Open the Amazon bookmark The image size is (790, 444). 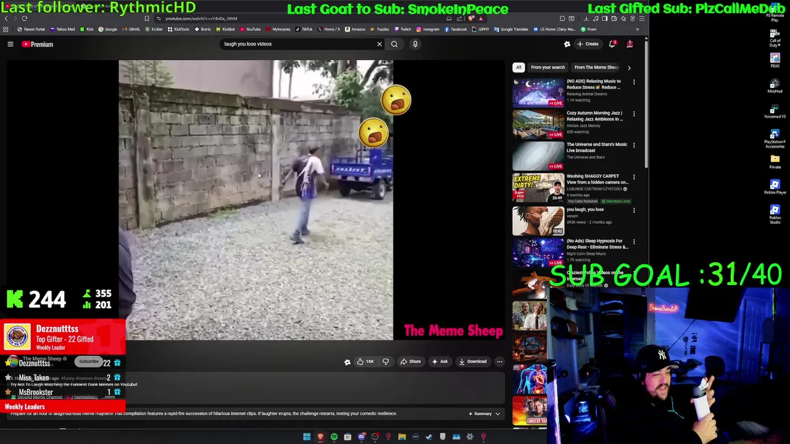[x=355, y=29]
